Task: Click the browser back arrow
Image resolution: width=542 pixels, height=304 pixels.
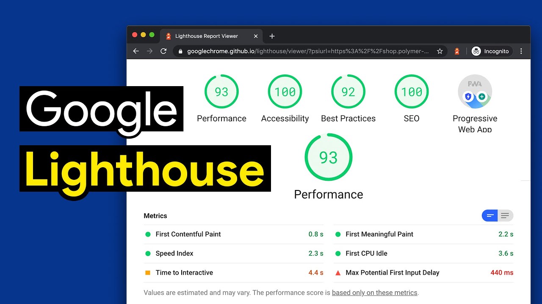Action: click(136, 51)
